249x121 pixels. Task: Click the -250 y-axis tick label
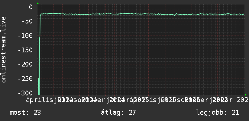pos(25,79)
